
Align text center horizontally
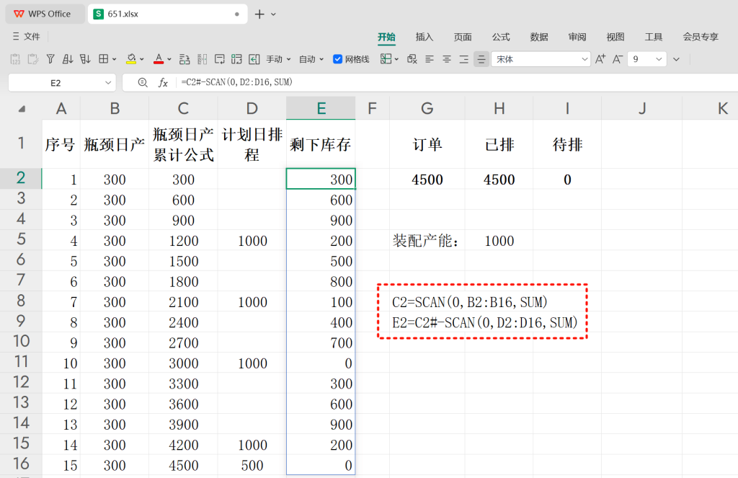click(447, 59)
